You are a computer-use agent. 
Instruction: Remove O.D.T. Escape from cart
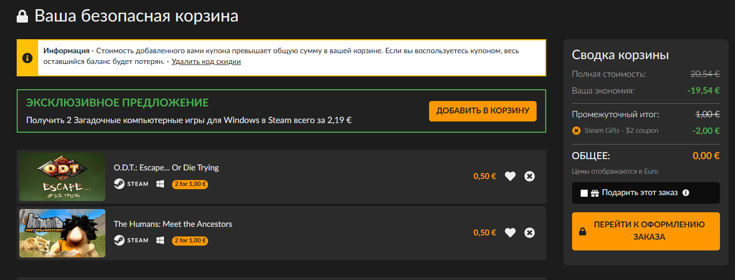coord(530,176)
